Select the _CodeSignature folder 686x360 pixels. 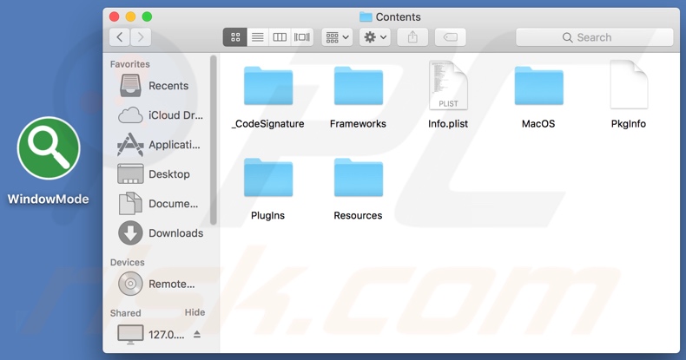(x=268, y=97)
